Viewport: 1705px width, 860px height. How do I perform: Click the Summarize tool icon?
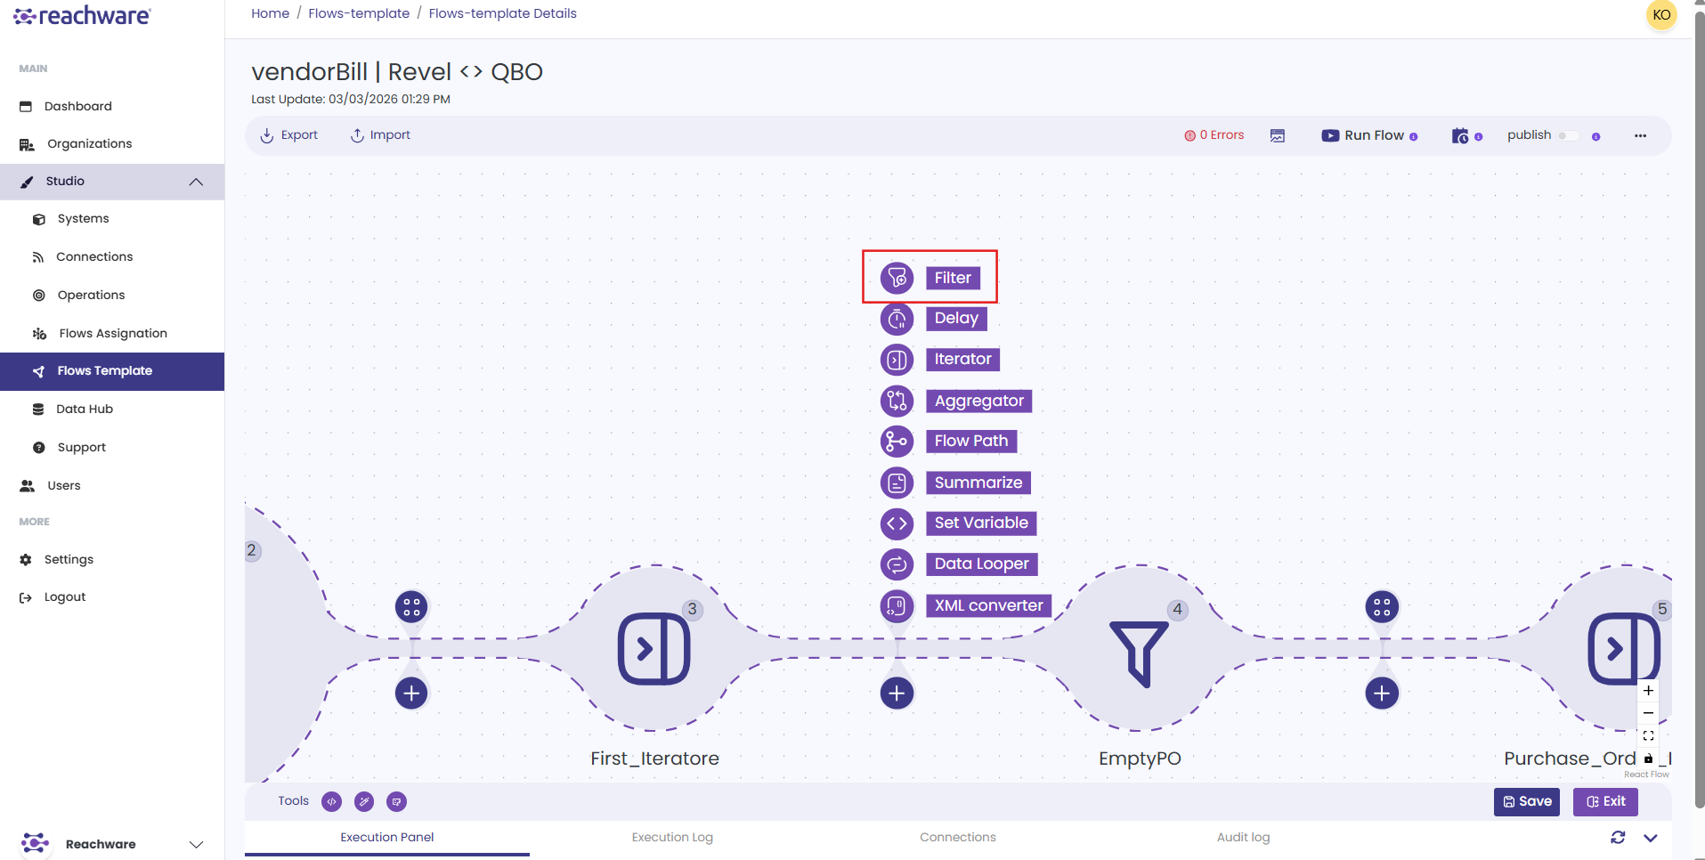click(x=897, y=483)
